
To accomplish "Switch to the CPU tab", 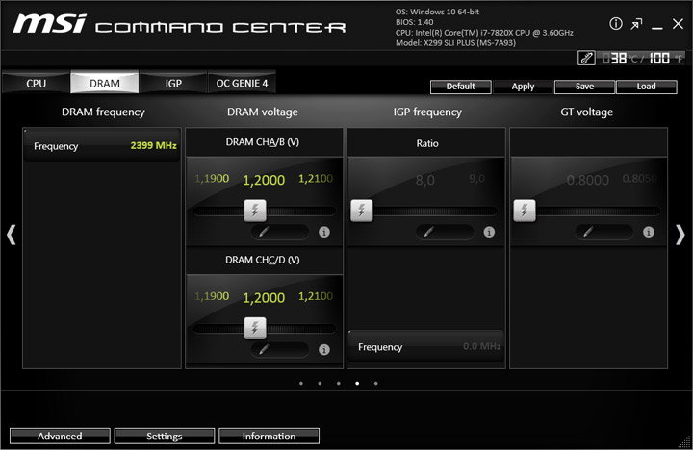I will (x=36, y=83).
